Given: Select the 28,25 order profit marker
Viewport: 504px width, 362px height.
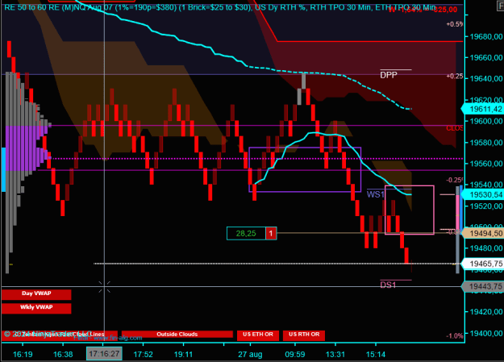Looking at the screenshot, I should click(246, 233).
